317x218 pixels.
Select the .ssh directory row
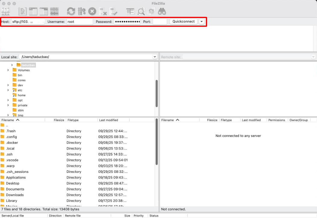(x=77, y=154)
